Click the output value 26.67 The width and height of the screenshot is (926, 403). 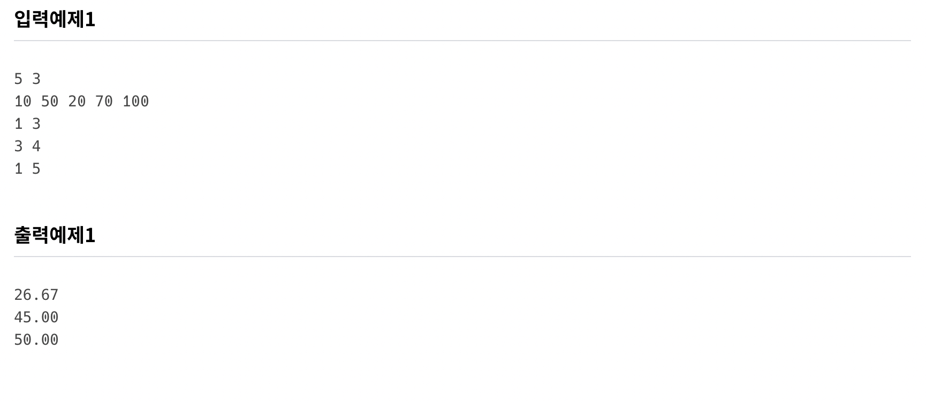36,295
